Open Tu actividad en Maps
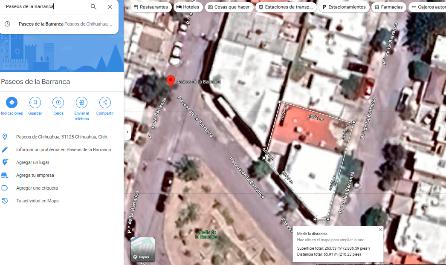This screenshot has height=265, width=446. pos(37,201)
